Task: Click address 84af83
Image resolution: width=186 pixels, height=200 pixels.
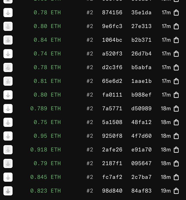Action: (x=141, y=191)
